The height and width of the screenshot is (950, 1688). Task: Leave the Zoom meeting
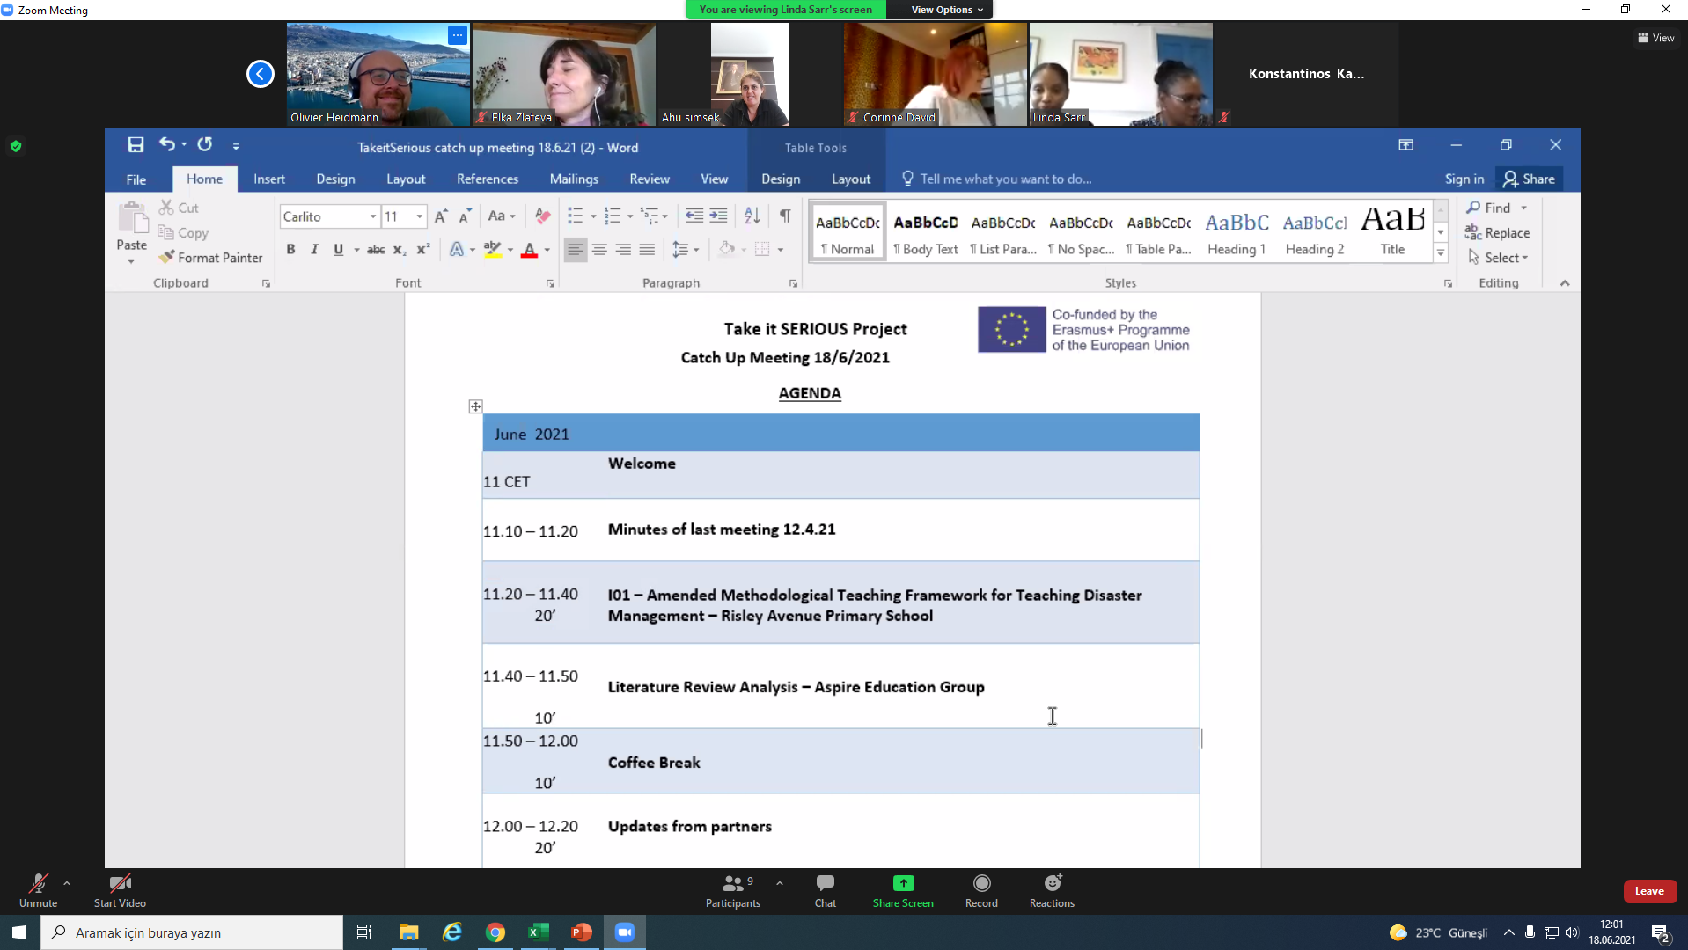[1648, 891]
